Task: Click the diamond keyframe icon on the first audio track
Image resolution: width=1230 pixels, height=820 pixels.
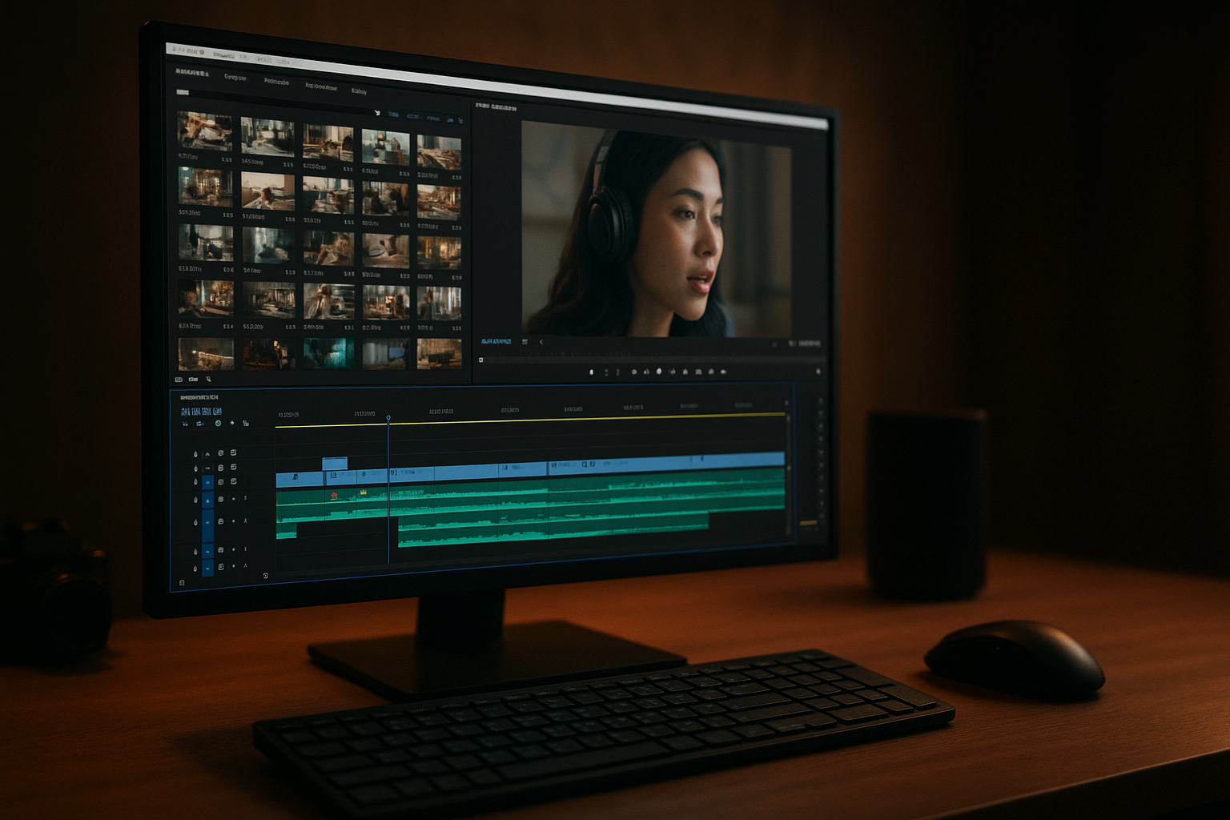Action: pyautogui.click(x=234, y=499)
